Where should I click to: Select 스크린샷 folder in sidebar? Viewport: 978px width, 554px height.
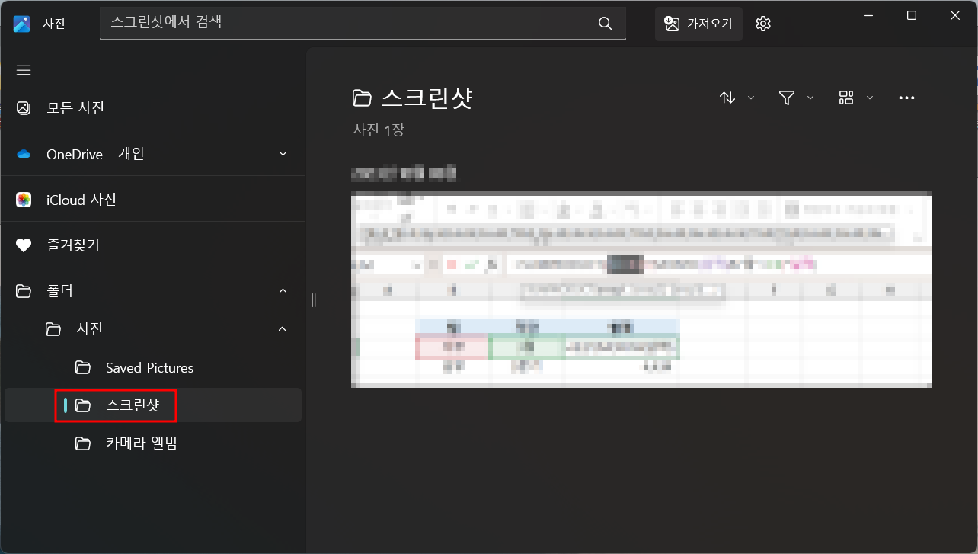tap(152, 405)
